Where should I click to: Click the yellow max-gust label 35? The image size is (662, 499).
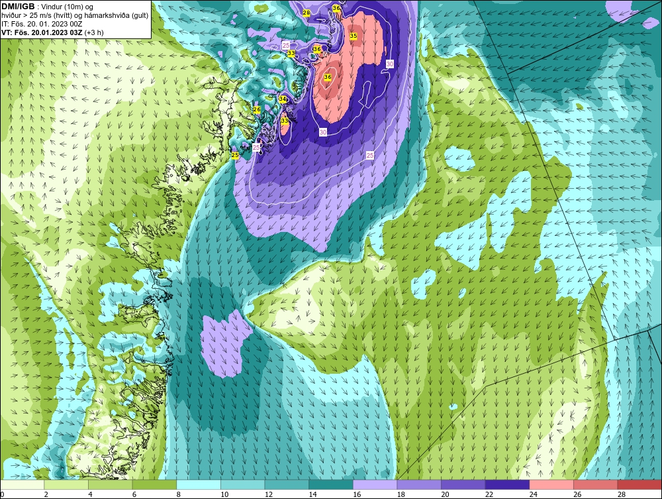tap(354, 36)
